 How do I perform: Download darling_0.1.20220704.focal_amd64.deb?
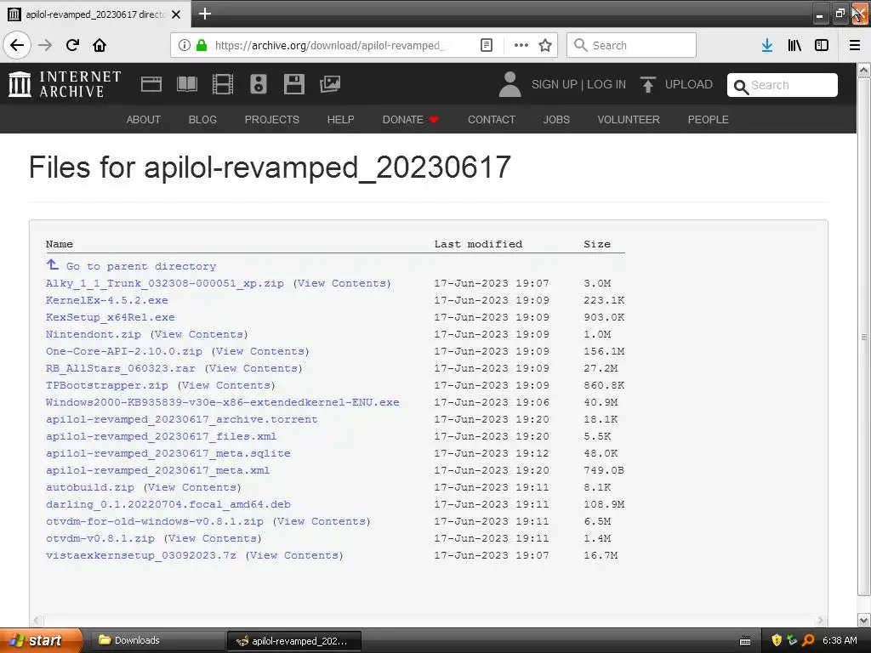(x=168, y=504)
